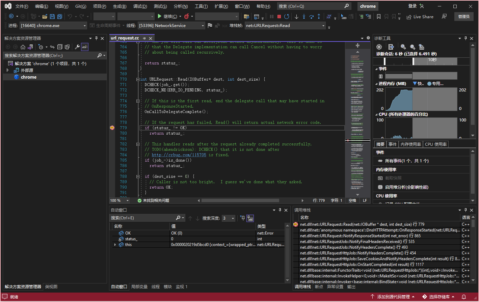Click the Diagnostic Tools zoom in magnifier
This screenshot has width=479, height=302.
(x=403, y=47)
